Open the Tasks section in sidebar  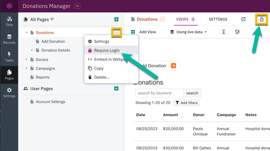pos(9,57)
